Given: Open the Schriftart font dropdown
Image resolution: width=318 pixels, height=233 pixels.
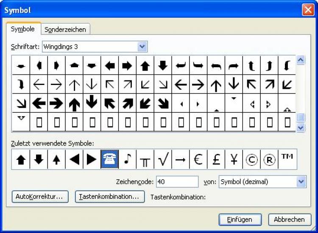Looking at the screenshot, I should [142, 47].
